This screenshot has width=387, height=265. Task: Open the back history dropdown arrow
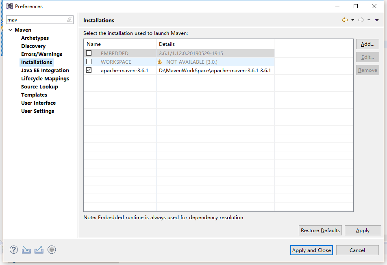click(x=353, y=20)
